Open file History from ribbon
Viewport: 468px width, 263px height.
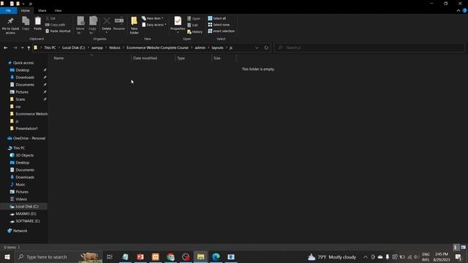195,31
